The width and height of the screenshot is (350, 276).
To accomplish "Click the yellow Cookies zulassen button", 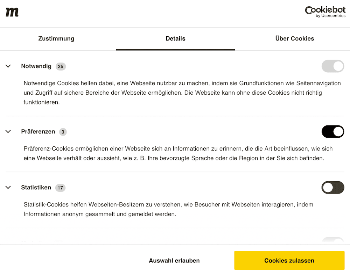I will pos(289,261).
